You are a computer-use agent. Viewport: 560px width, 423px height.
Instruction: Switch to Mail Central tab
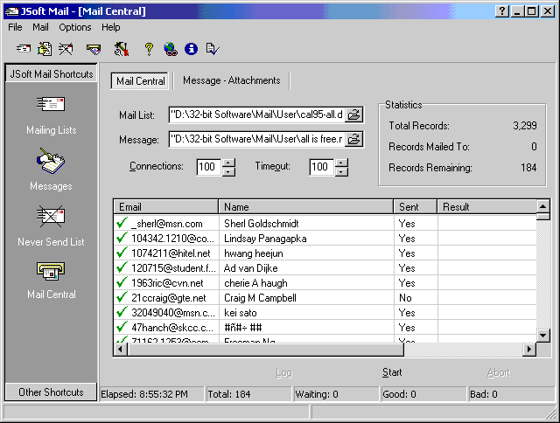pyautogui.click(x=140, y=81)
